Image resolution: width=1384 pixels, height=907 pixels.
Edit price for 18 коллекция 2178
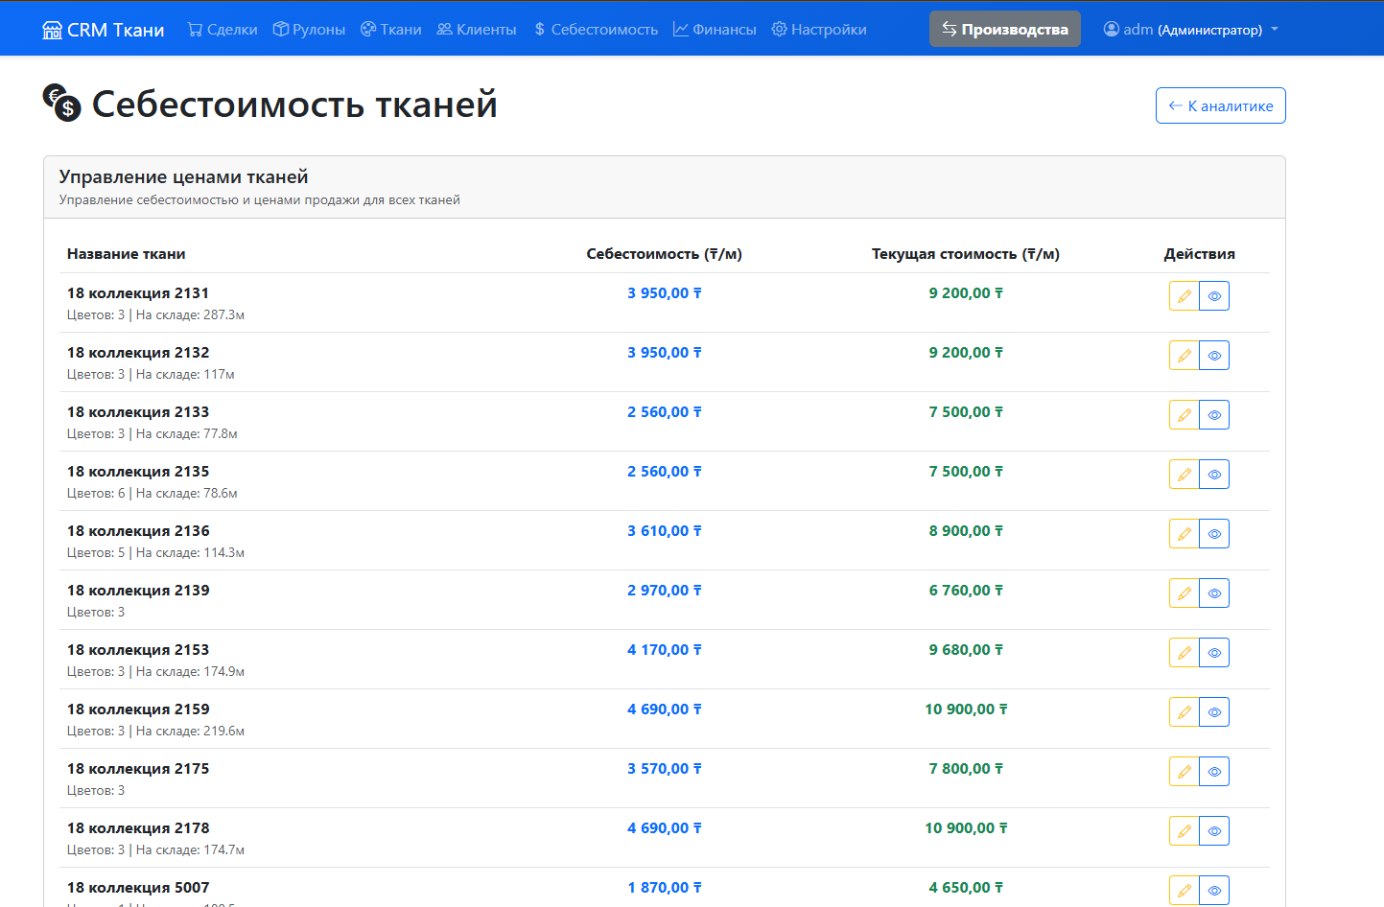[1185, 831]
